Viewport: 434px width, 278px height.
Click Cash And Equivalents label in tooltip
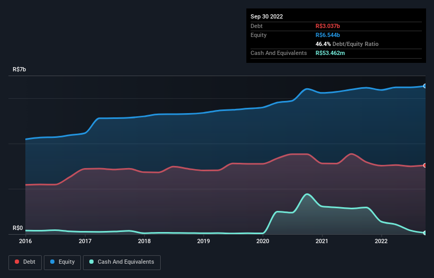click(x=279, y=53)
